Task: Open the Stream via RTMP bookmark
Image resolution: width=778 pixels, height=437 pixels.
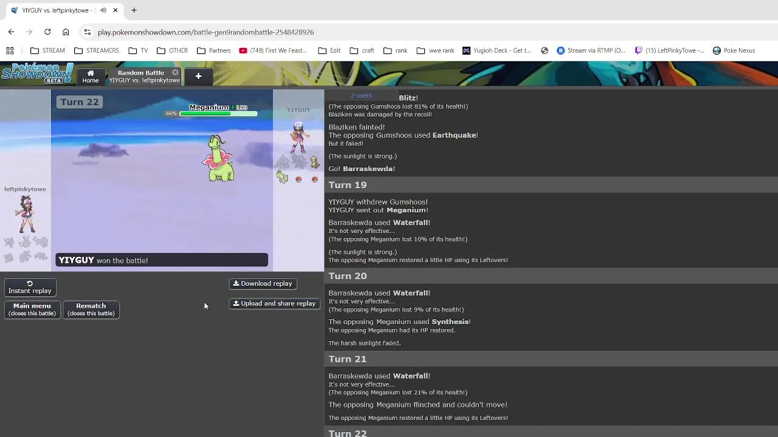Action: (591, 50)
